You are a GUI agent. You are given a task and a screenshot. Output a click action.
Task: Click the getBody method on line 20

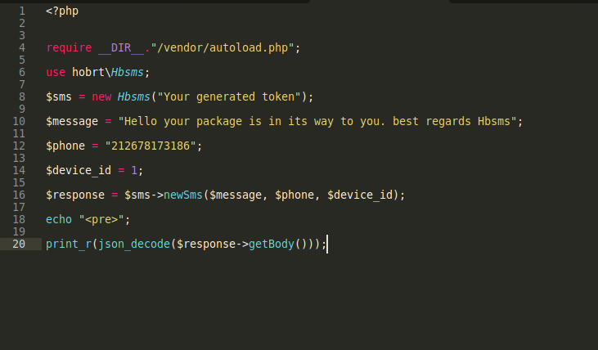point(273,244)
